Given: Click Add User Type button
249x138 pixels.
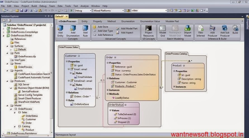Looking at the screenshot, I should pyautogui.click(x=103, y=31).
